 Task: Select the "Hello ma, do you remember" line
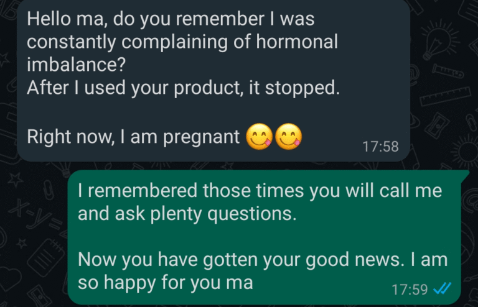pos(171,19)
